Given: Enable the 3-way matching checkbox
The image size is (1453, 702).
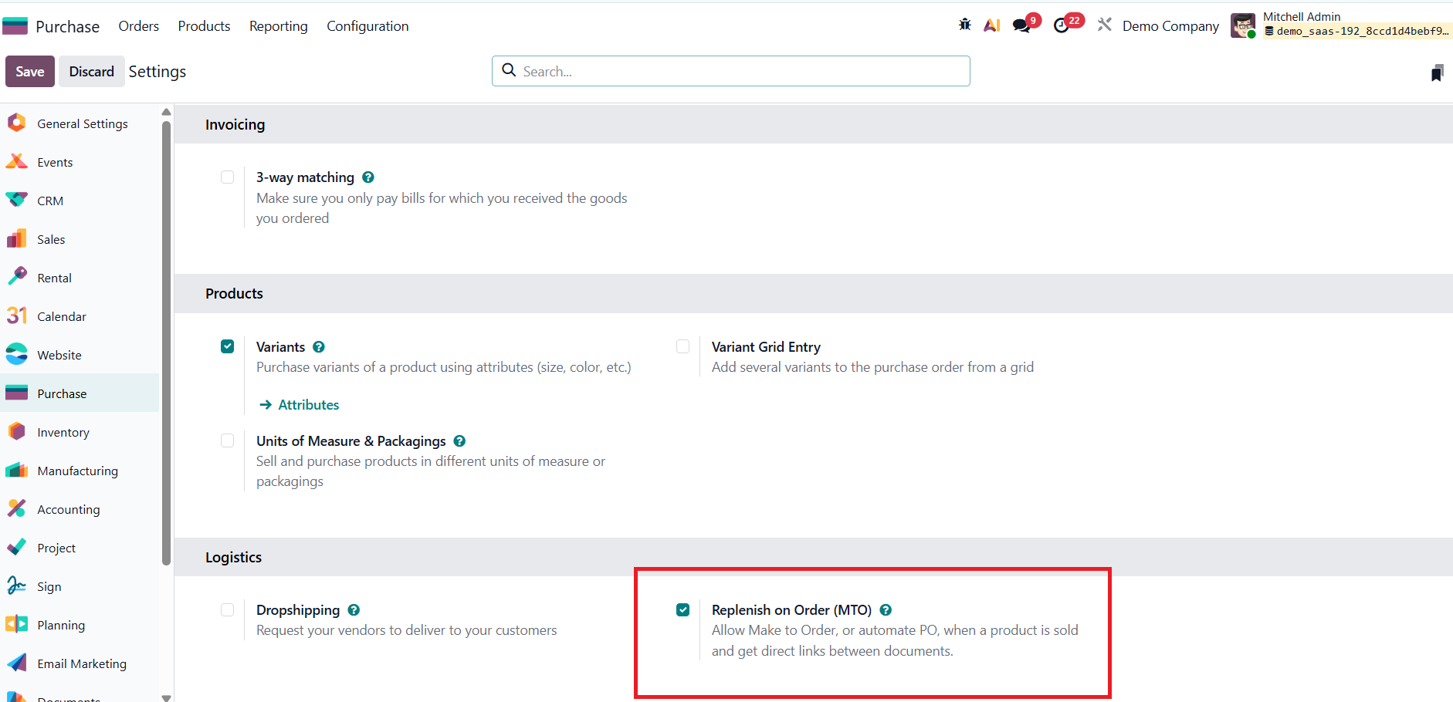Looking at the screenshot, I should point(227,177).
